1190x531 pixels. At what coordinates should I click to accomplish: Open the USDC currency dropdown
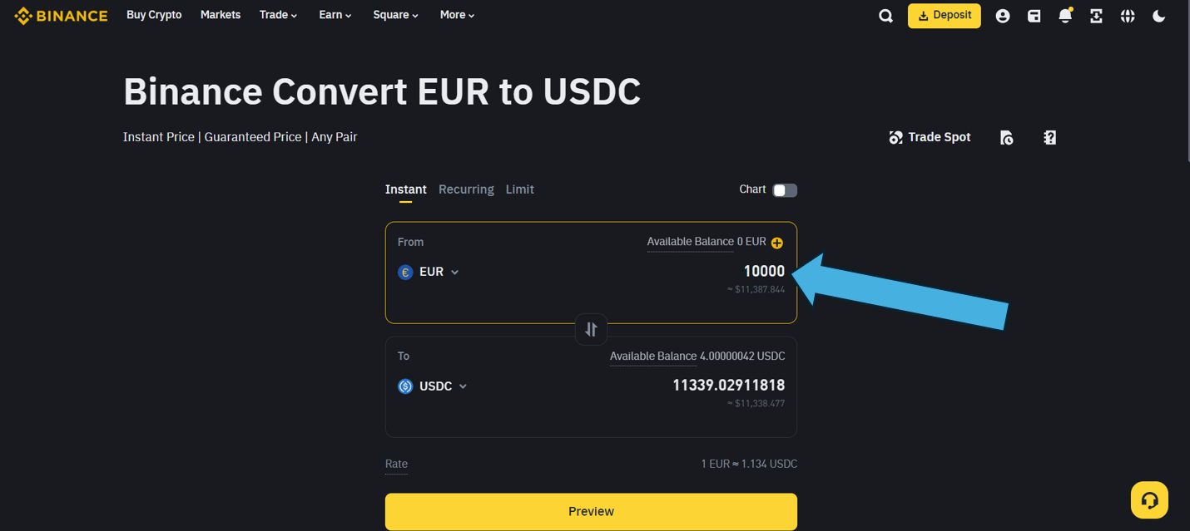coord(433,386)
